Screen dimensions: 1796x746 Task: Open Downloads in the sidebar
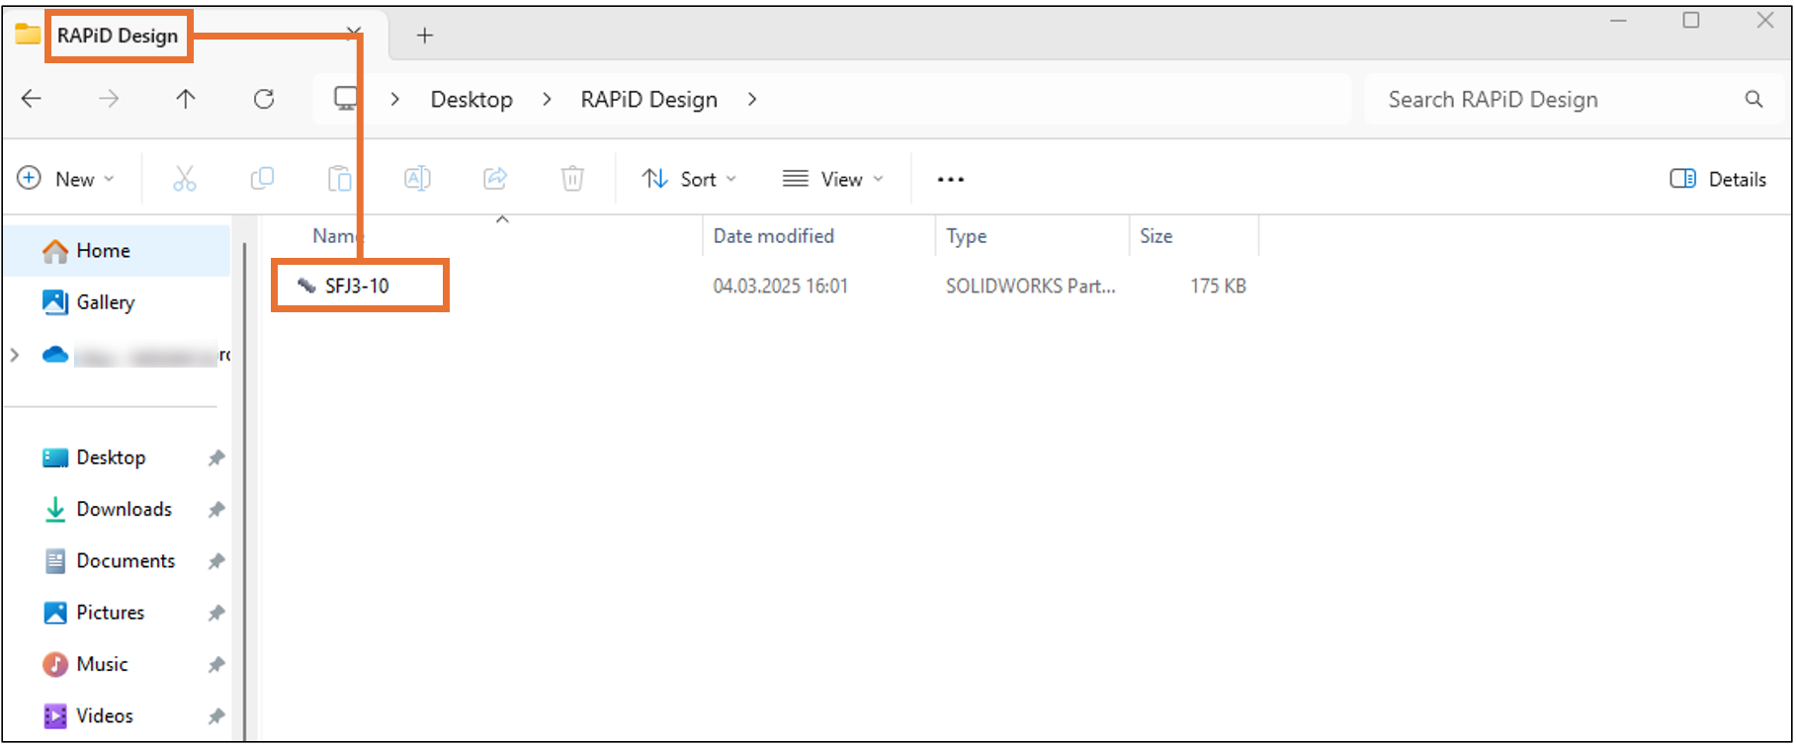[124, 509]
